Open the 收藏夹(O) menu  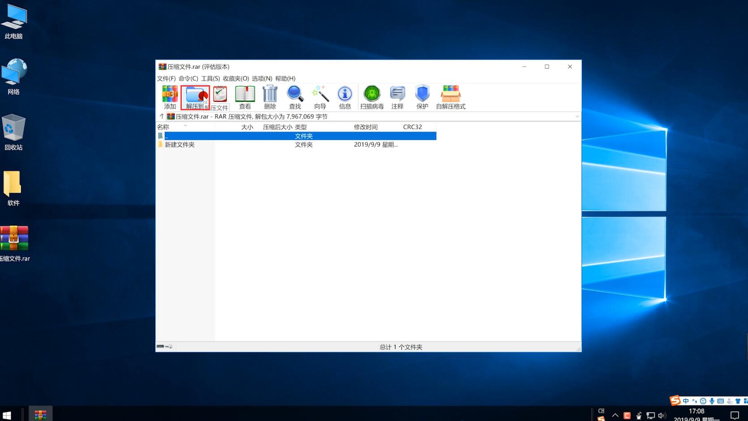coord(236,78)
